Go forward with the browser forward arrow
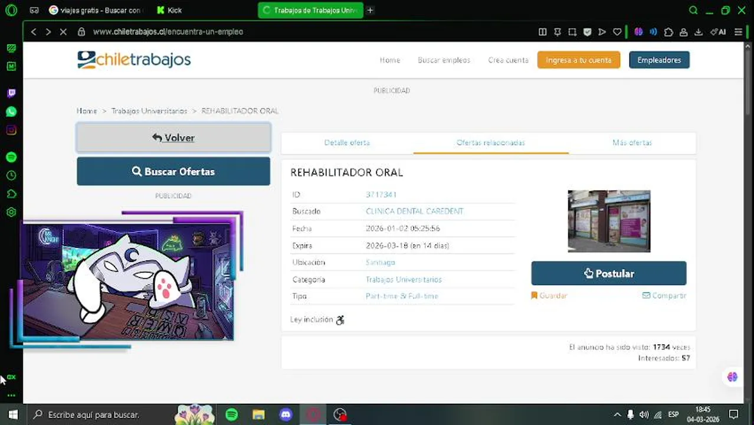Viewport: 754px width, 425px height. coord(48,32)
